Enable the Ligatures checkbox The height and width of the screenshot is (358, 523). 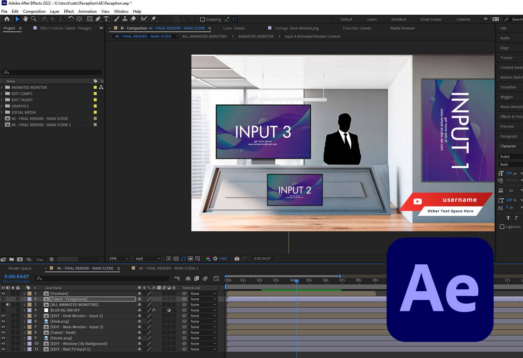(502, 227)
